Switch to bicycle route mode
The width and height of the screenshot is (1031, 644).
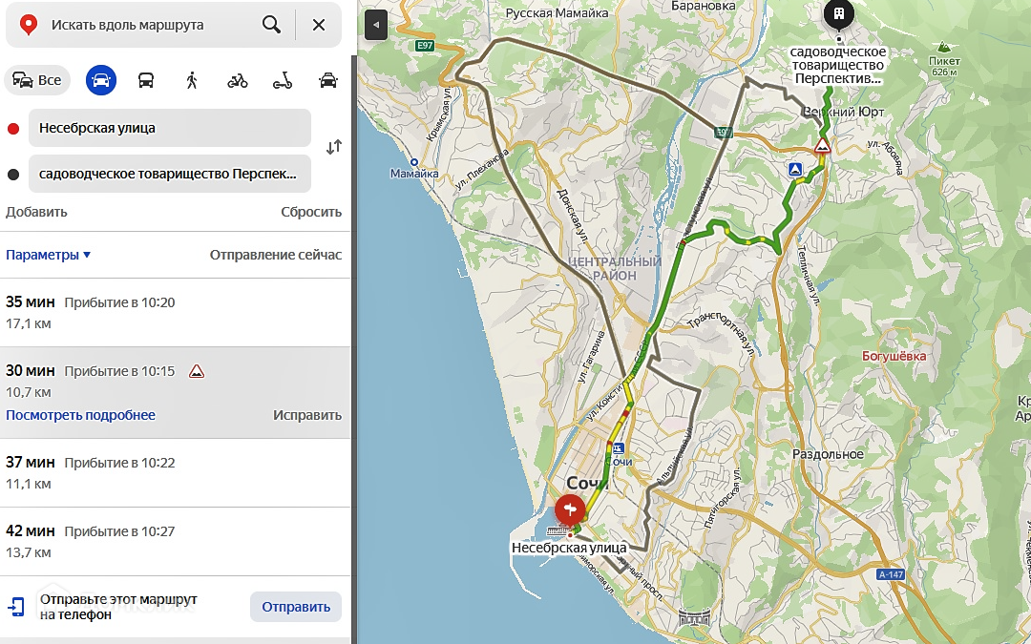(238, 80)
